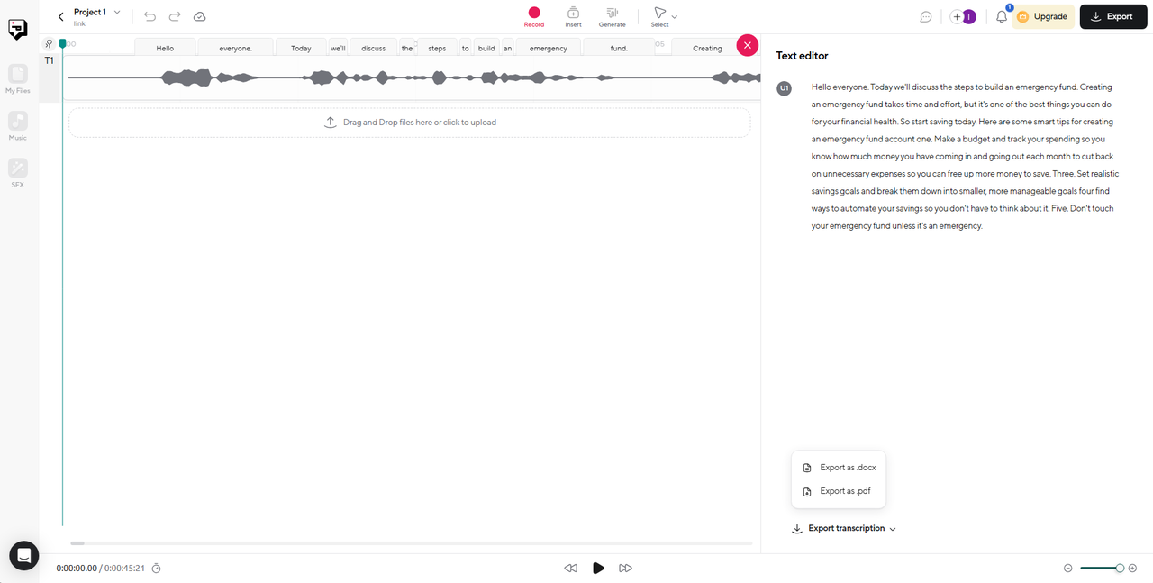Select the word "Hello" in the transcript strip
Viewport: 1153px width, 583px height.
click(x=165, y=48)
